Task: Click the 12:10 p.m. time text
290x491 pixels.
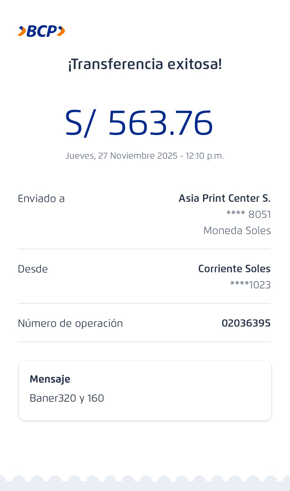Action: click(x=204, y=156)
